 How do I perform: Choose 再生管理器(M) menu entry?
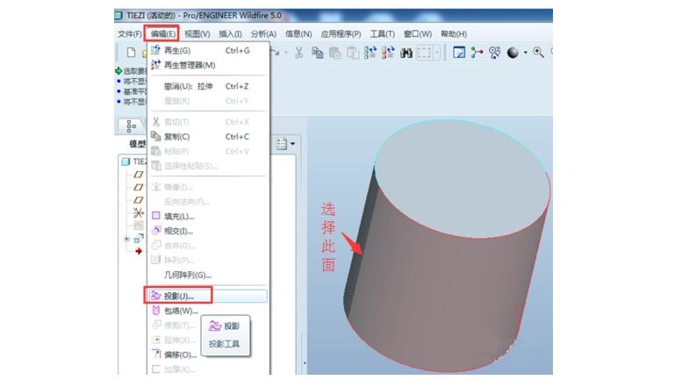[x=208, y=65]
